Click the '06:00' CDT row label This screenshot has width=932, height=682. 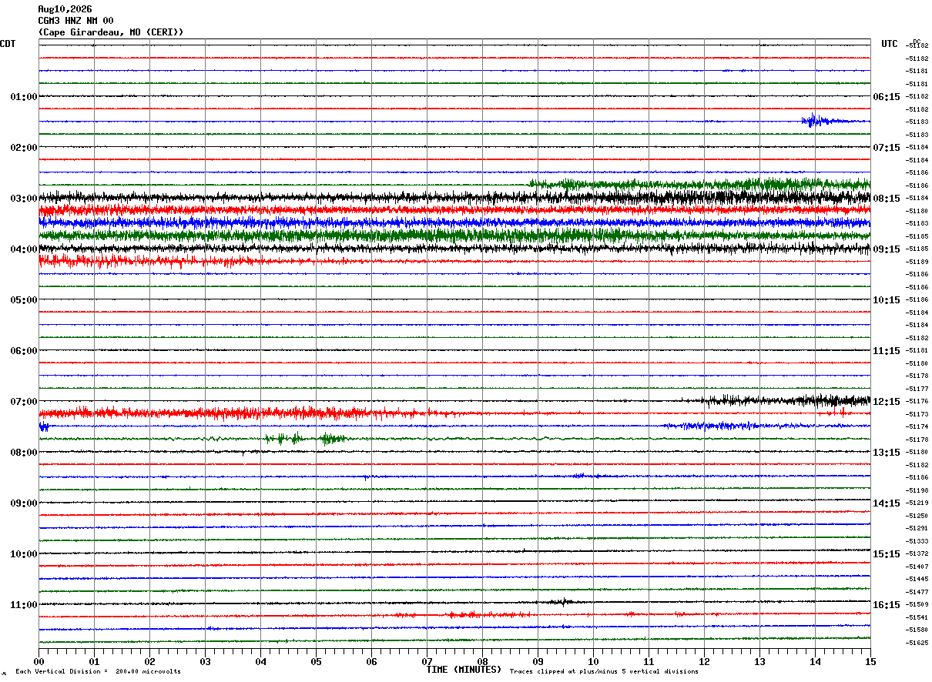[x=24, y=351]
